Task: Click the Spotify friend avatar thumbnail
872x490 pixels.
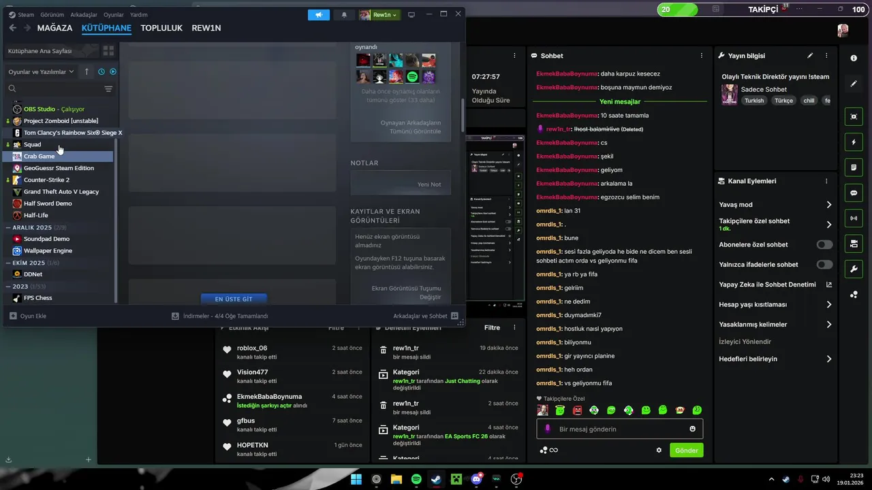Action: (412, 77)
